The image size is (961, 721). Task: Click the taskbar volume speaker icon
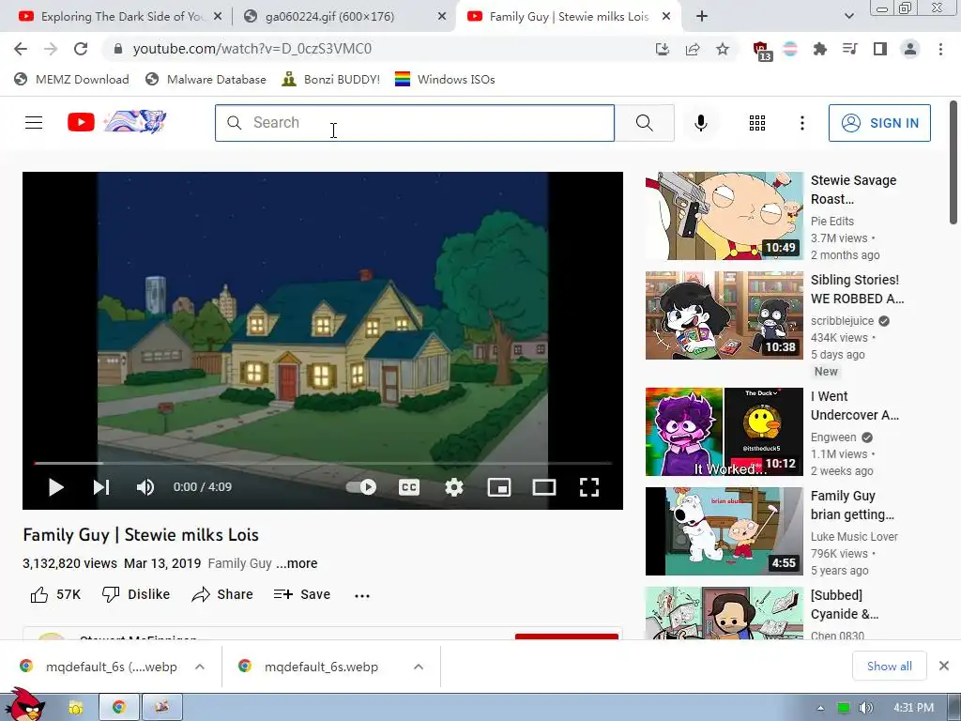point(865,708)
